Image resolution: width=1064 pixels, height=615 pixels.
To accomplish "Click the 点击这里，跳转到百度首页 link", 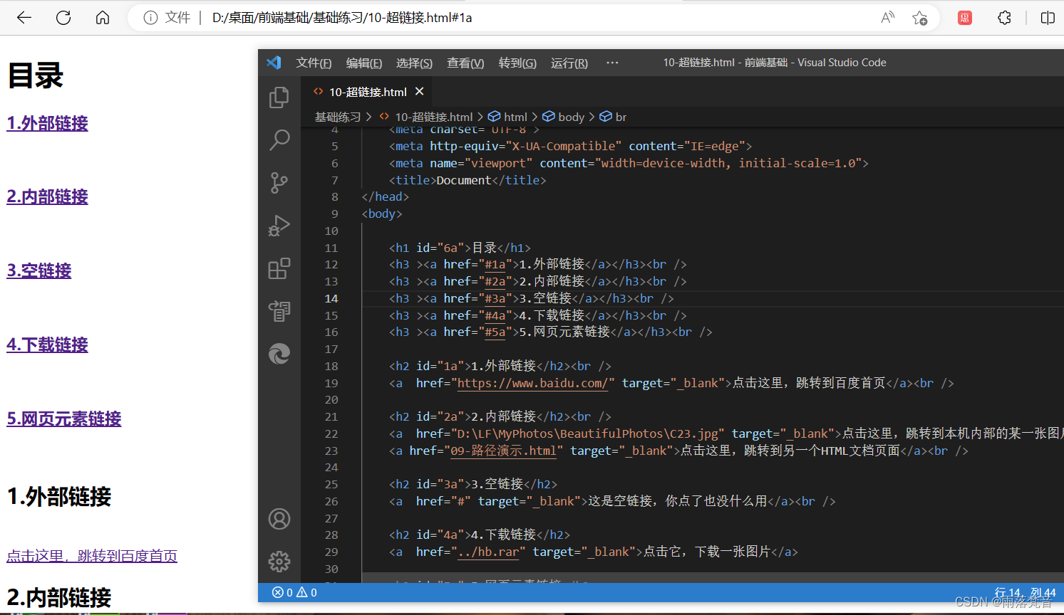I will pyautogui.click(x=92, y=556).
